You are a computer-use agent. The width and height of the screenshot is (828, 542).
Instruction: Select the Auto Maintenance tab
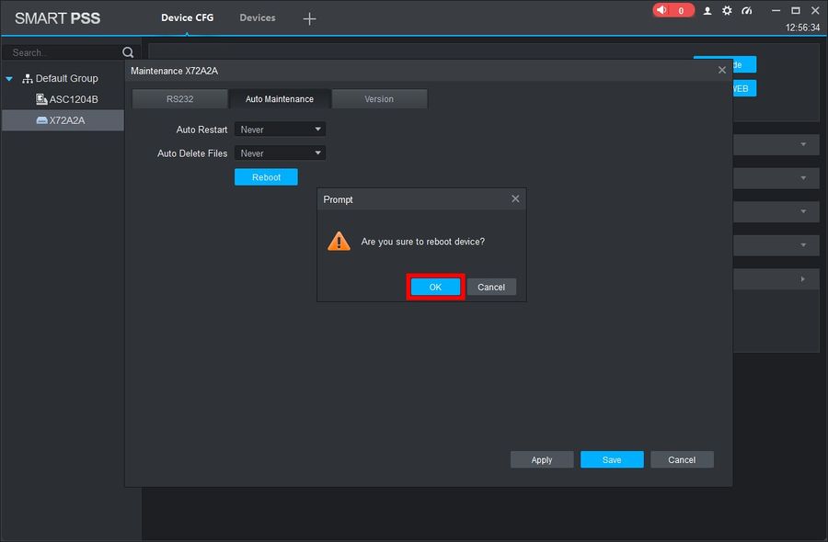[280, 98]
